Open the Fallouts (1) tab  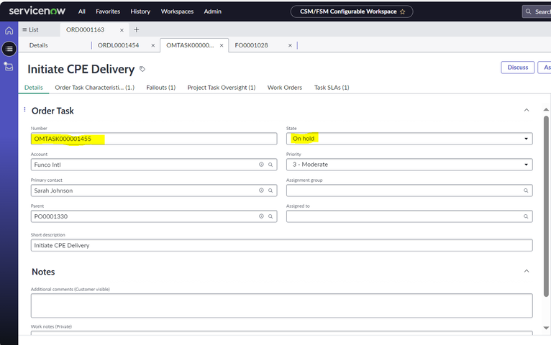(161, 88)
